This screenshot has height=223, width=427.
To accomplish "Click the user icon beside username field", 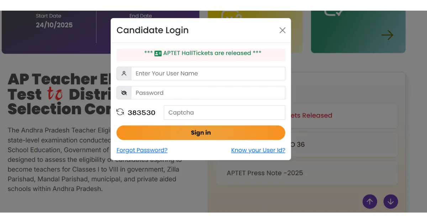I will (x=124, y=74).
